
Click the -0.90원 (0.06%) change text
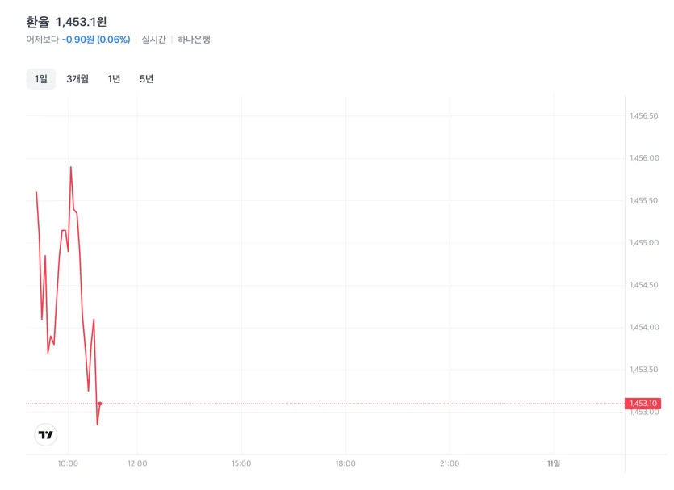pyautogui.click(x=96, y=40)
